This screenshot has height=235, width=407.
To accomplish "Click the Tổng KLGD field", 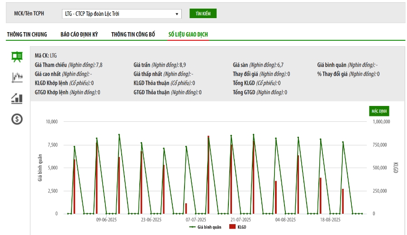I will tap(256, 83).
